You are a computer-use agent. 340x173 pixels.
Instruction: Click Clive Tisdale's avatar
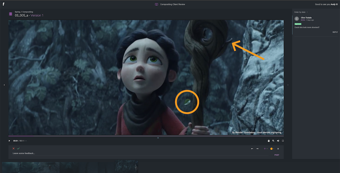pos(296,19)
